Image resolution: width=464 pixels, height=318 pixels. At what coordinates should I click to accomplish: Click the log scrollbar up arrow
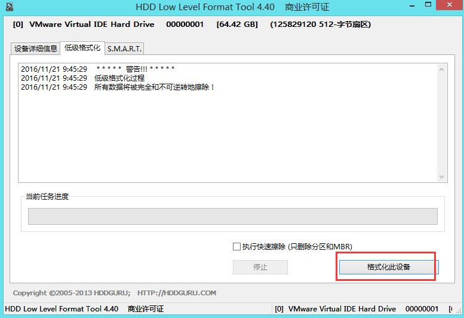point(441,69)
